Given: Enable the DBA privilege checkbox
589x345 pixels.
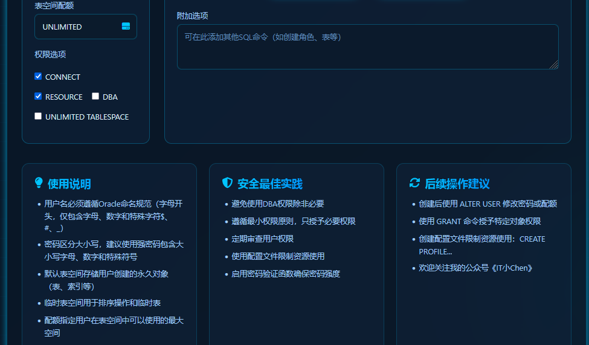Looking at the screenshot, I should pyautogui.click(x=95, y=96).
